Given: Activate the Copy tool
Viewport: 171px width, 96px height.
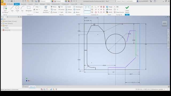Looking at the screenshot, I should tap(53, 10).
